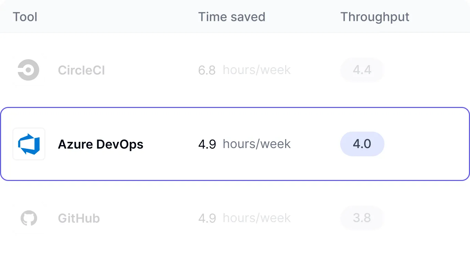The width and height of the screenshot is (470, 255).
Task: Click the 4.0 throughput badge
Action: tap(362, 144)
